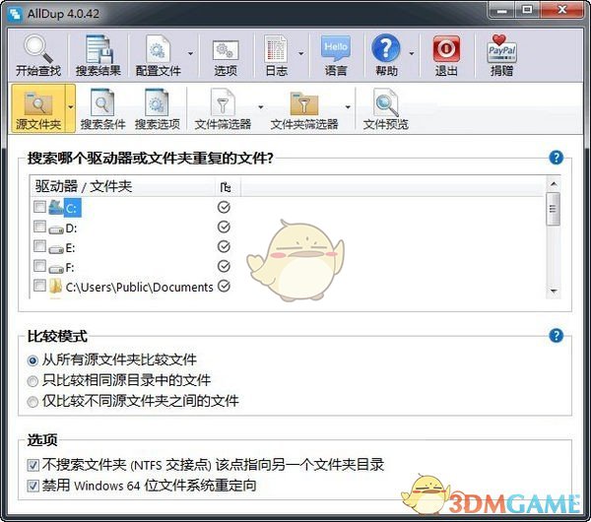Uncheck 不搜索文件夹 NTFS 交接点 option
This screenshot has width=591, height=522.
click(33, 465)
